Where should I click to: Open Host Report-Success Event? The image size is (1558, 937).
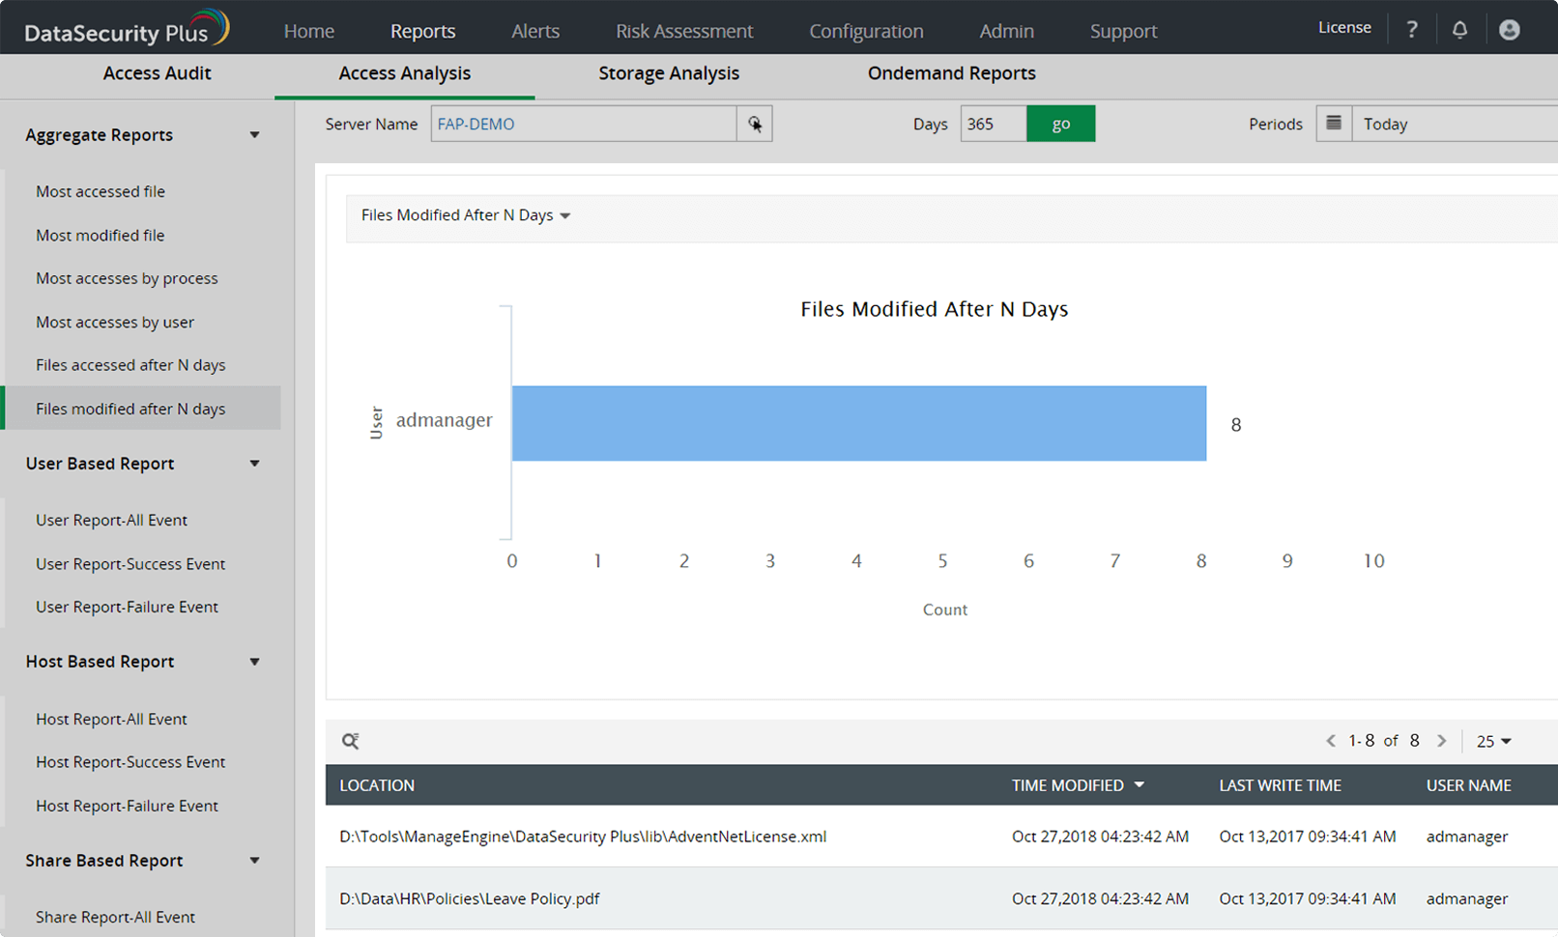pos(130,762)
